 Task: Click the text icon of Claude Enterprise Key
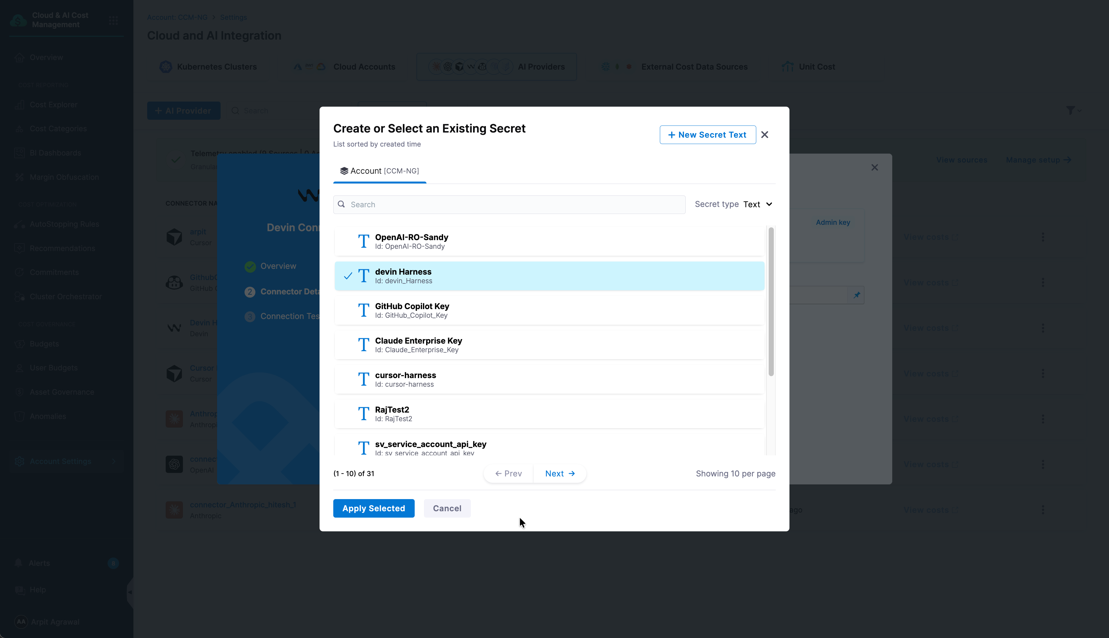pos(364,345)
